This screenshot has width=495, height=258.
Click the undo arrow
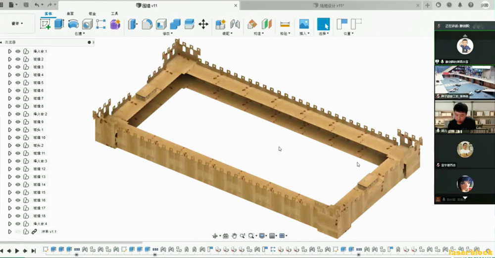(37, 5)
